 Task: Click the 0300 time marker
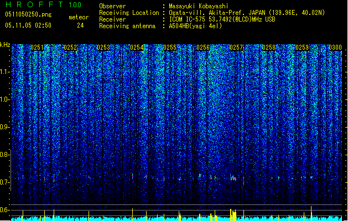coord(335,48)
